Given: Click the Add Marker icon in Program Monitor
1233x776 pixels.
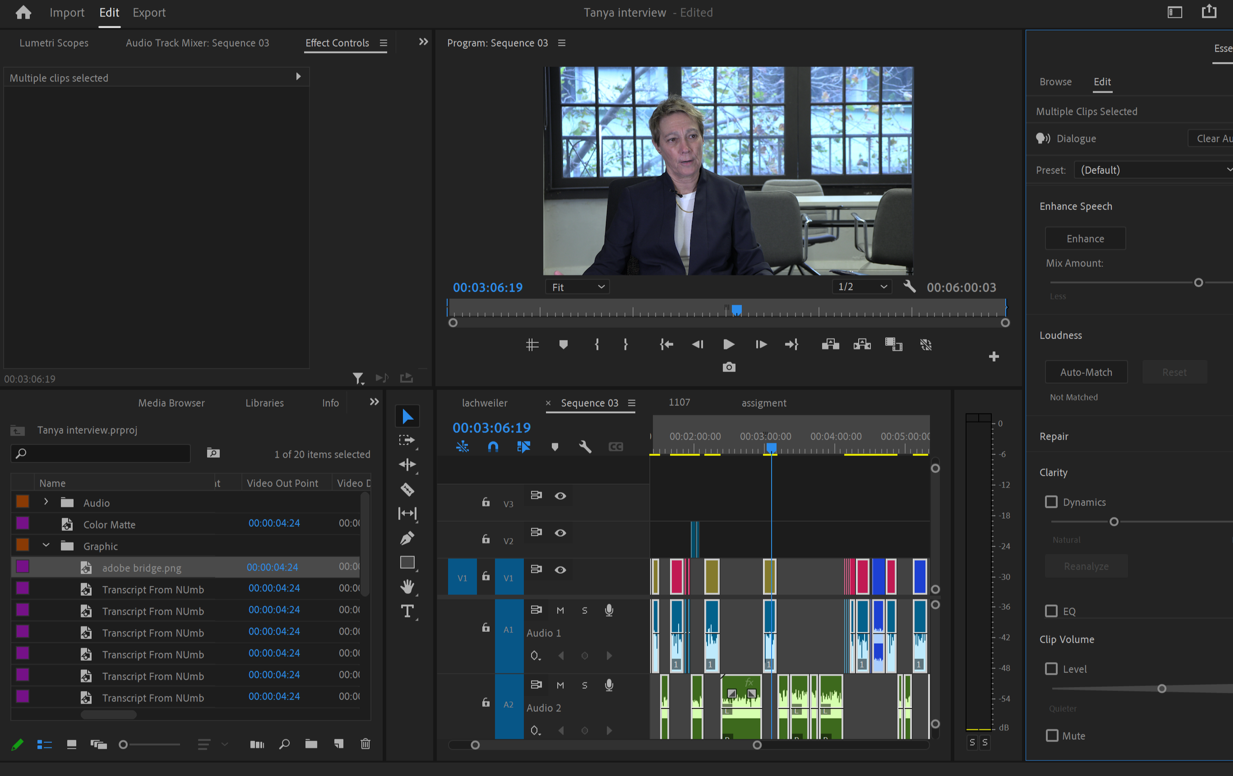Looking at the screenshot, I should pos(563,344).
